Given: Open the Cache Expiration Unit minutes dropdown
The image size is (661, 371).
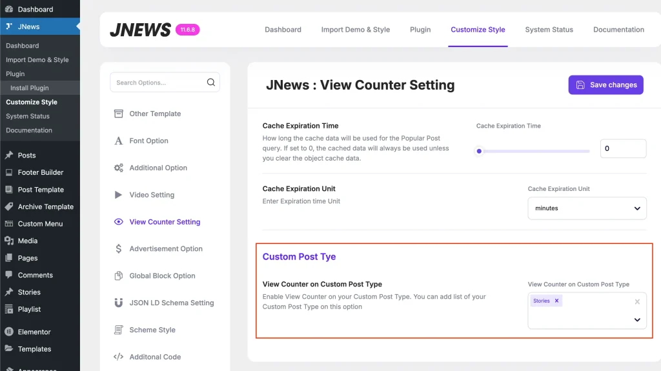Looking at the screenshot, I should coord(587,208).
